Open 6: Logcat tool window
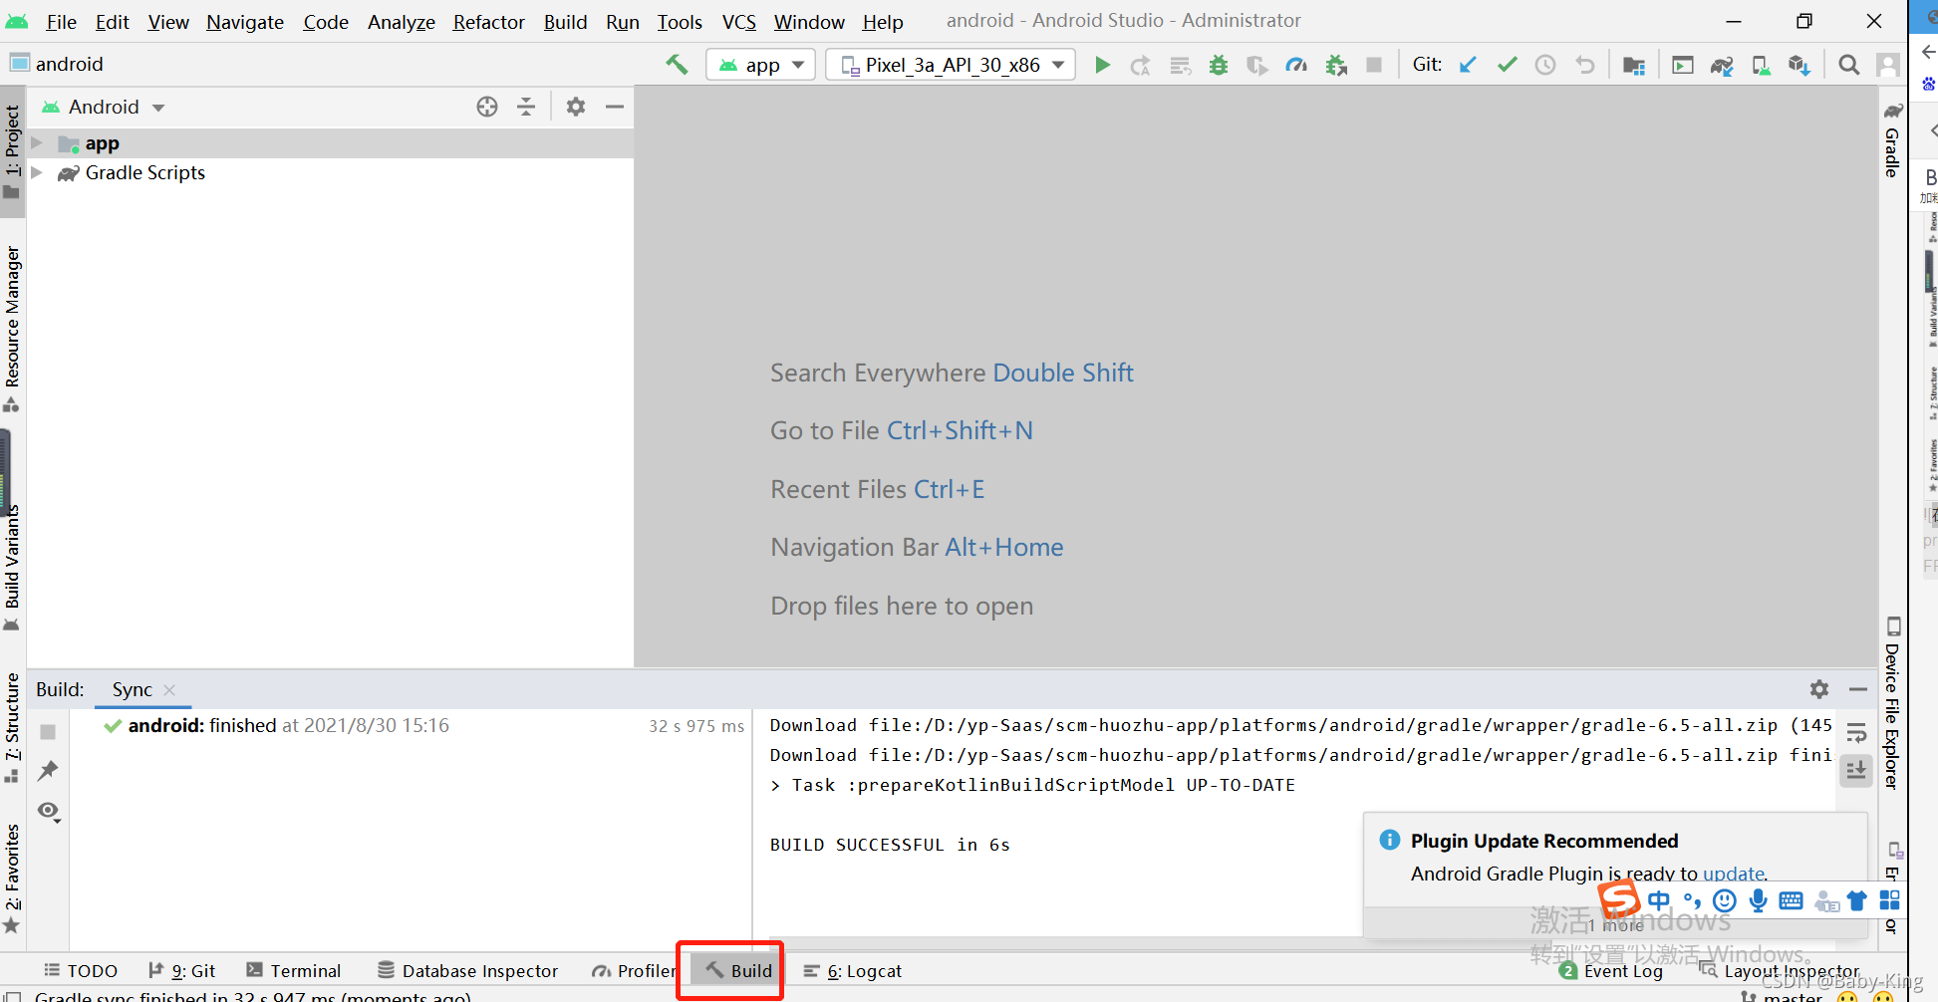The width and height of the screenshot is (1938, 1002). pos(853,971)
